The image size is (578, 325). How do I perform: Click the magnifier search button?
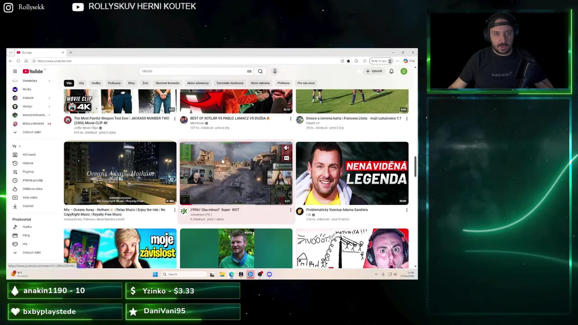click(x=260, y=71)
